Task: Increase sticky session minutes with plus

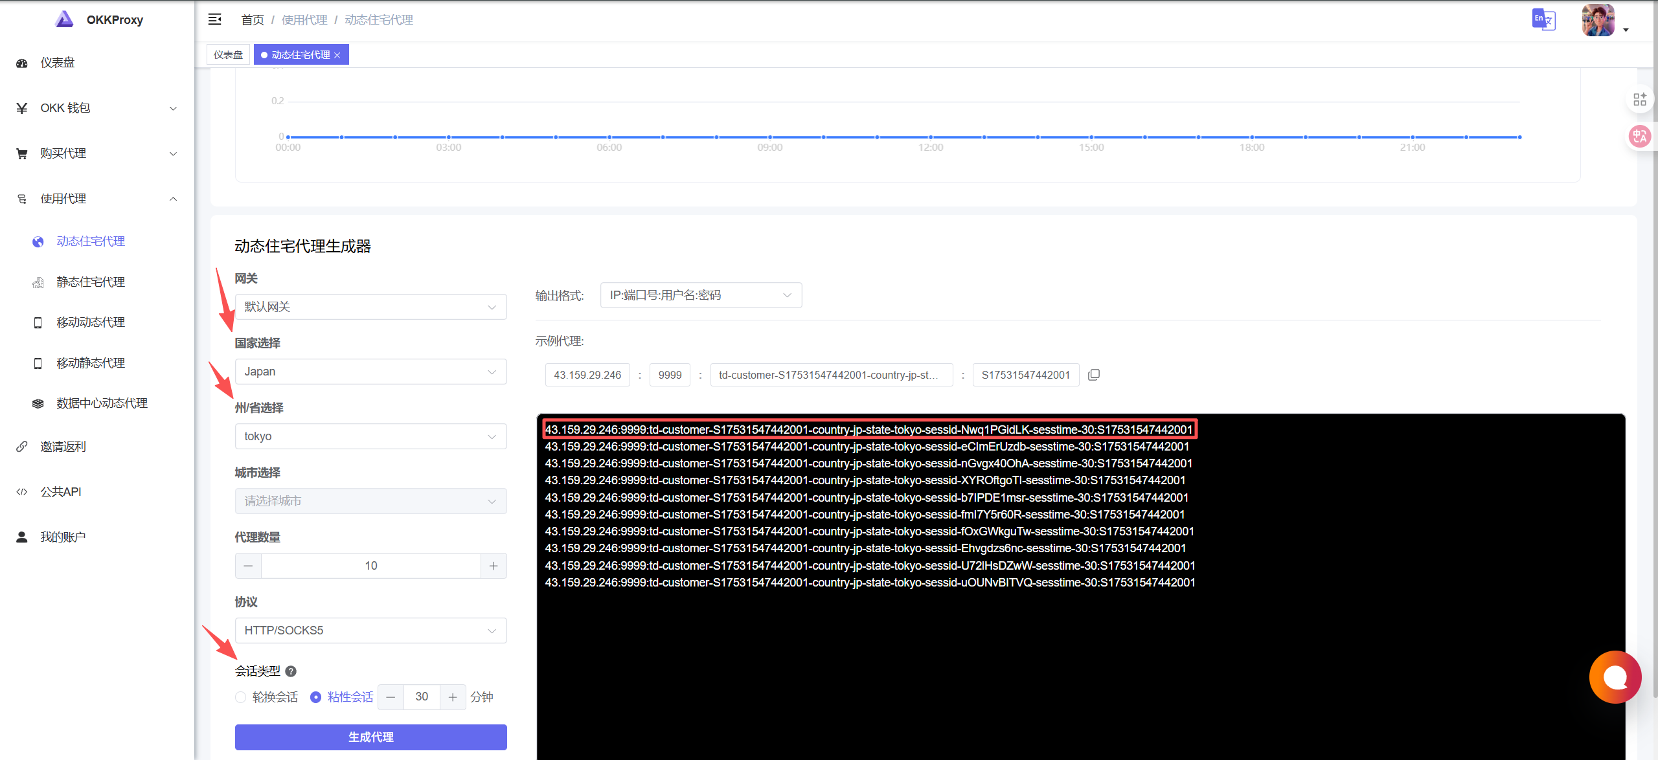Action: (x=453, y=697)
